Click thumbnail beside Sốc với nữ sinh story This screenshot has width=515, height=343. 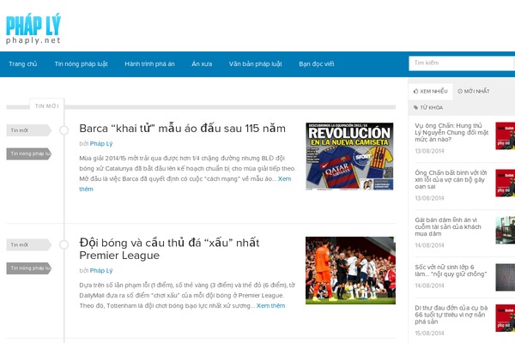click(x=506, y=277)
